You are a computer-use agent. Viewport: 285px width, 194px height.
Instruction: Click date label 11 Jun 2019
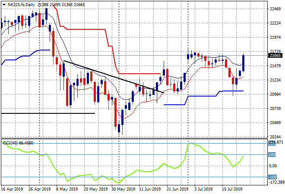[150, 189]
